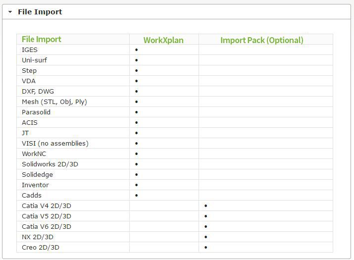This screenshot has height=260, width=354.
Task: Click the File Import section title
Action: coord(40,12)
